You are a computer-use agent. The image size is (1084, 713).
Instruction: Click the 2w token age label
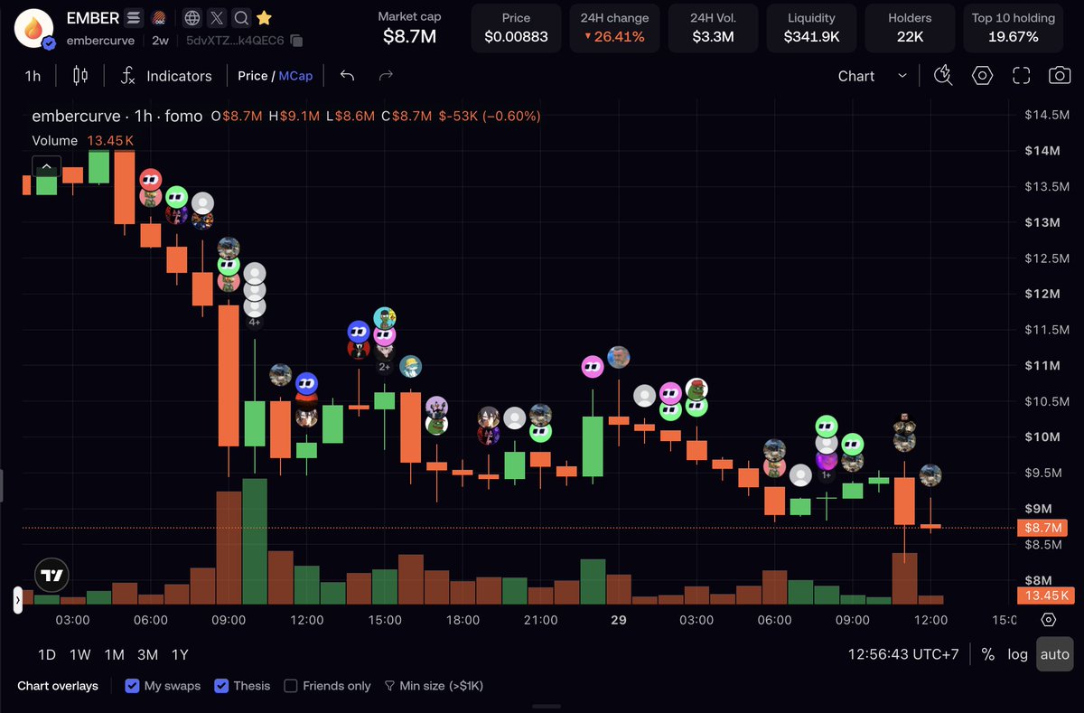coord(159,41)
